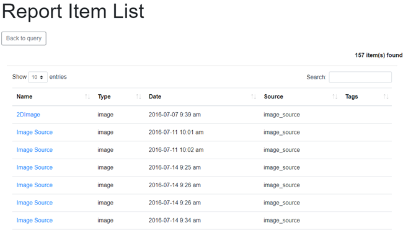
Task: Open the Show entries count dropdown
Action: (x=38, y=77)
